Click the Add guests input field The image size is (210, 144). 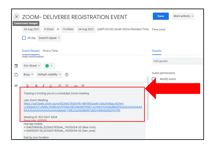[x=177, y=61]
